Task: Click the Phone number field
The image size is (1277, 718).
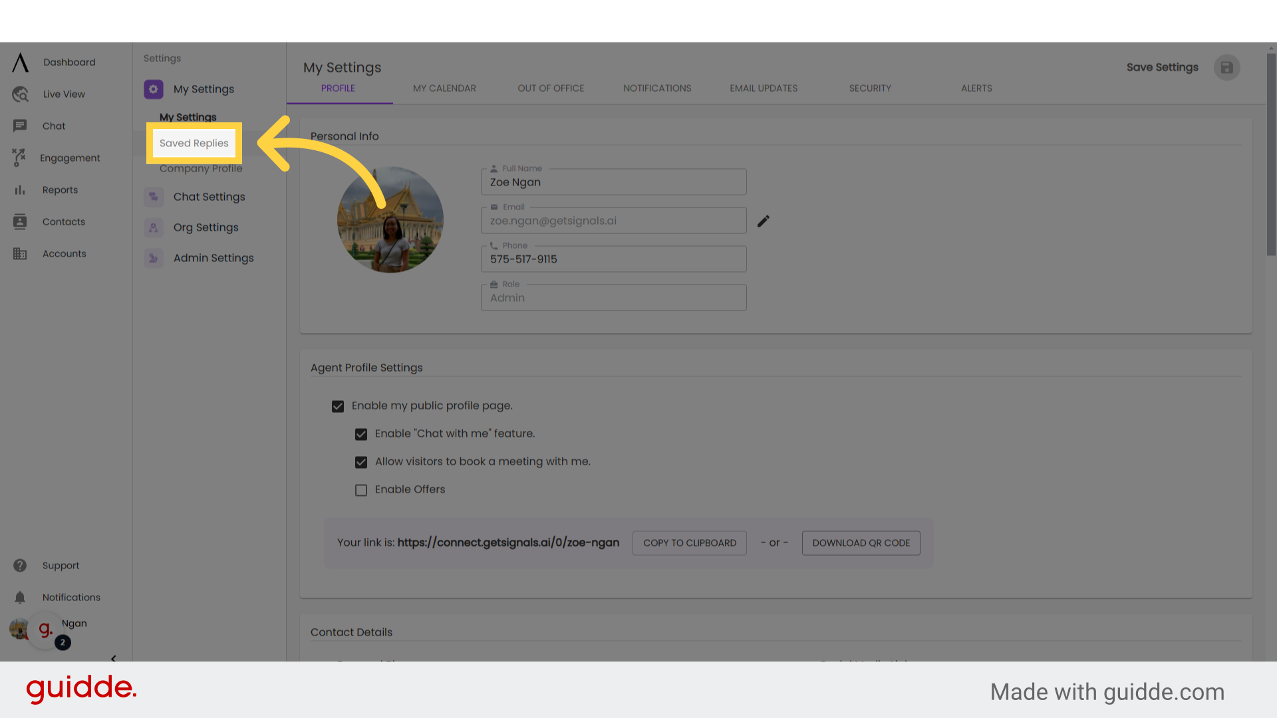Action: pyautogui.click(x=614, y=259)
